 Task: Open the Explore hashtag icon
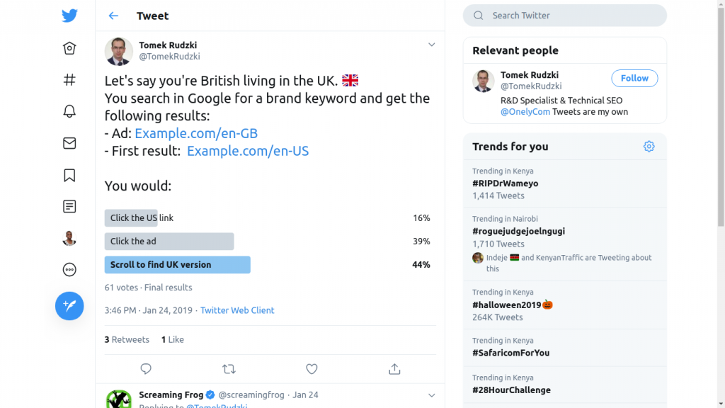(69, 80)
